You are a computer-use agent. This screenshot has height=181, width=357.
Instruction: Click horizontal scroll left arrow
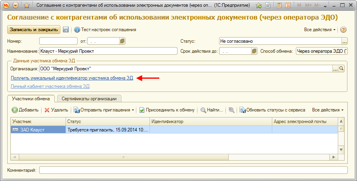click(x=15, y=157)
